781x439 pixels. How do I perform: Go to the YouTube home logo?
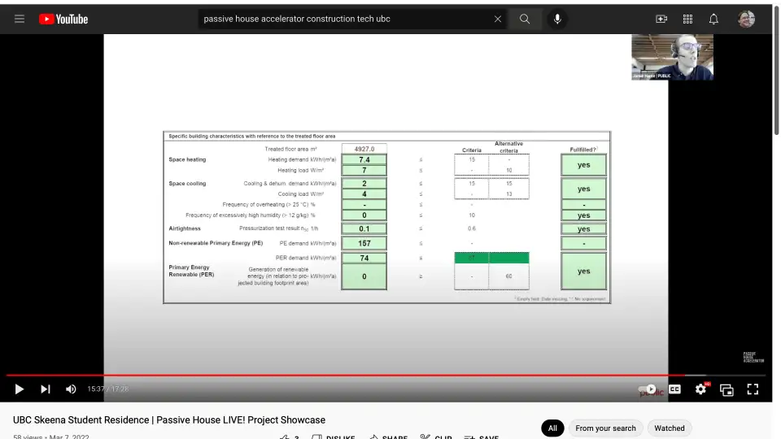click(x=63, y=19)
